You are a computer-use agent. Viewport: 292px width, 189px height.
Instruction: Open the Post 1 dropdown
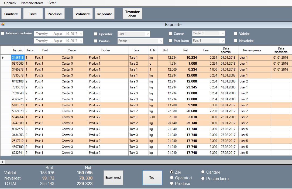pos(222,41)
